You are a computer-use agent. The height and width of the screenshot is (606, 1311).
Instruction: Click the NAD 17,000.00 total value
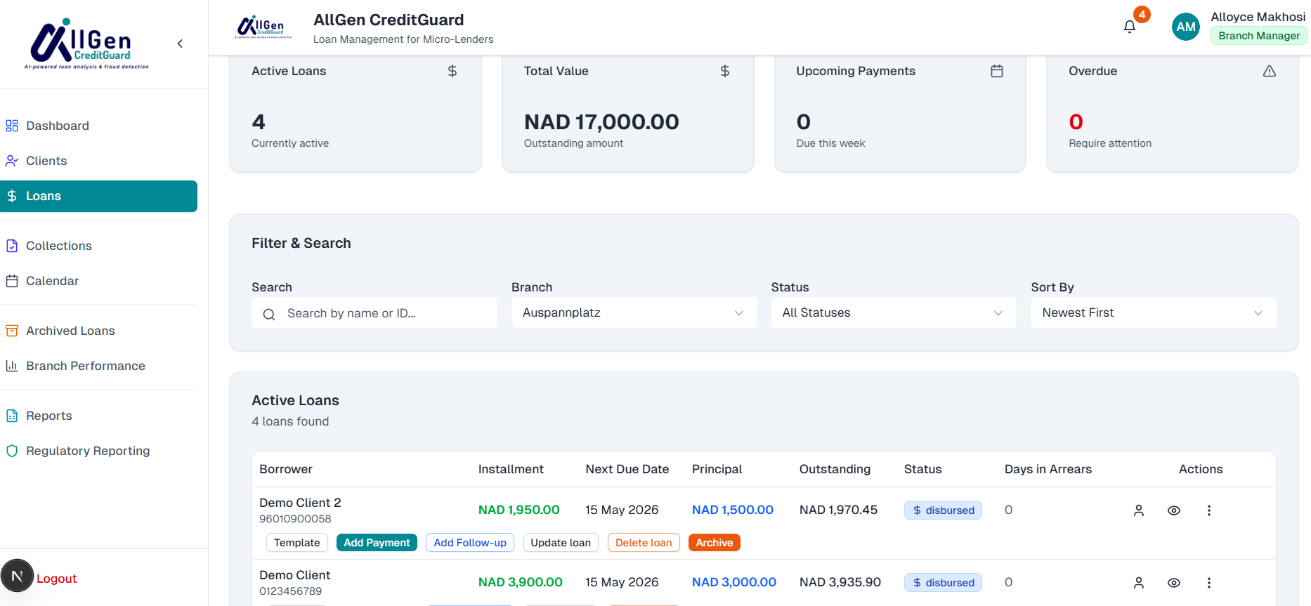(x=601, y=122)
